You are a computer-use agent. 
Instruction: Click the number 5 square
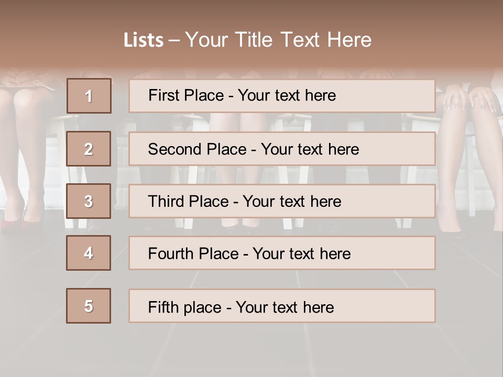[89, 306]
